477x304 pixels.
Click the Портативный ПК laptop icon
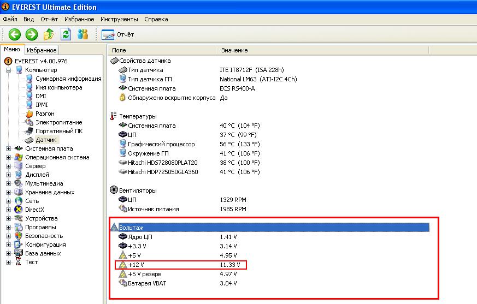[29, 131]
